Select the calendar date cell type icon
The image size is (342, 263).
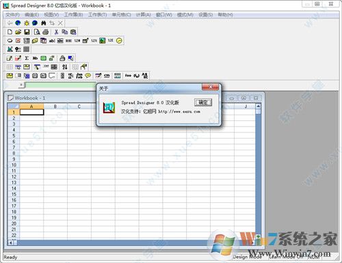(43, 41)
